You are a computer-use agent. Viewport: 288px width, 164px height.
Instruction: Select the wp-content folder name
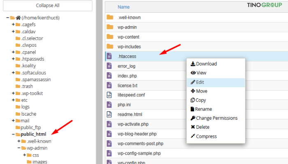(128, 37)
